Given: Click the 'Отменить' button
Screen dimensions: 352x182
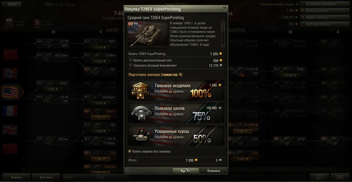Looking at the screenshot, I should pyautogui.click(x=214, y=171).
